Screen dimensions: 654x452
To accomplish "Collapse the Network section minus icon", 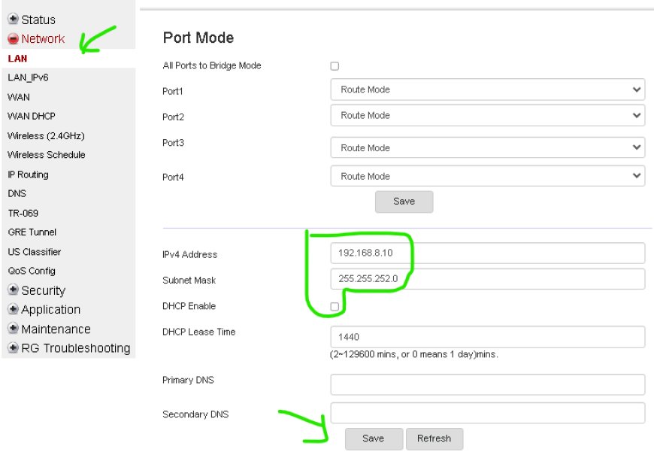I will [13, 39].
